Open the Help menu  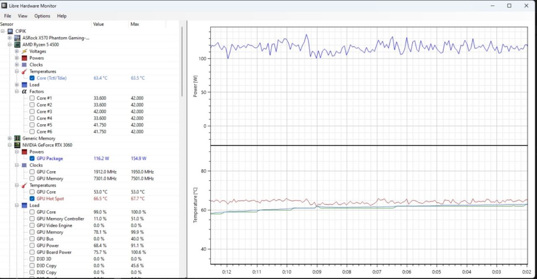(62, 16)
